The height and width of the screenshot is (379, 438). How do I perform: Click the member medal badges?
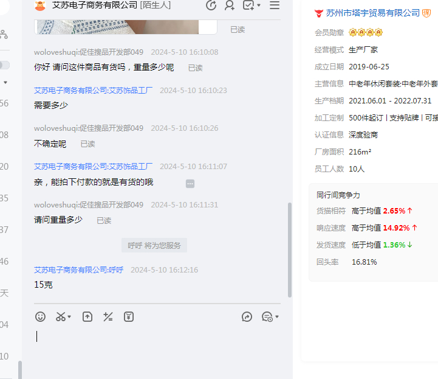click(366, 32)
